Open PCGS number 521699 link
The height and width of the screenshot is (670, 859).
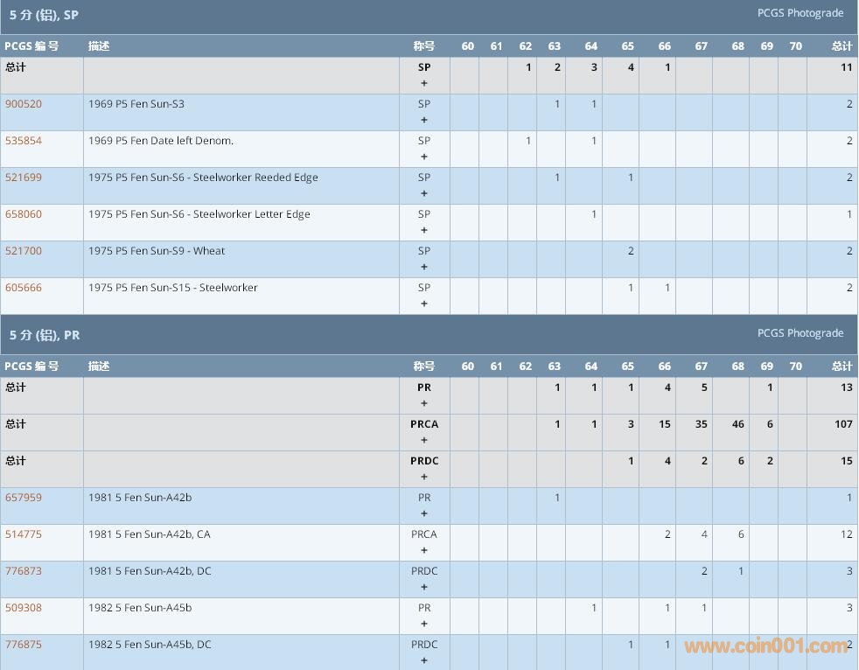(24, 178)
